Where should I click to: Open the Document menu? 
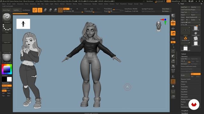click(x=20, y=4)
